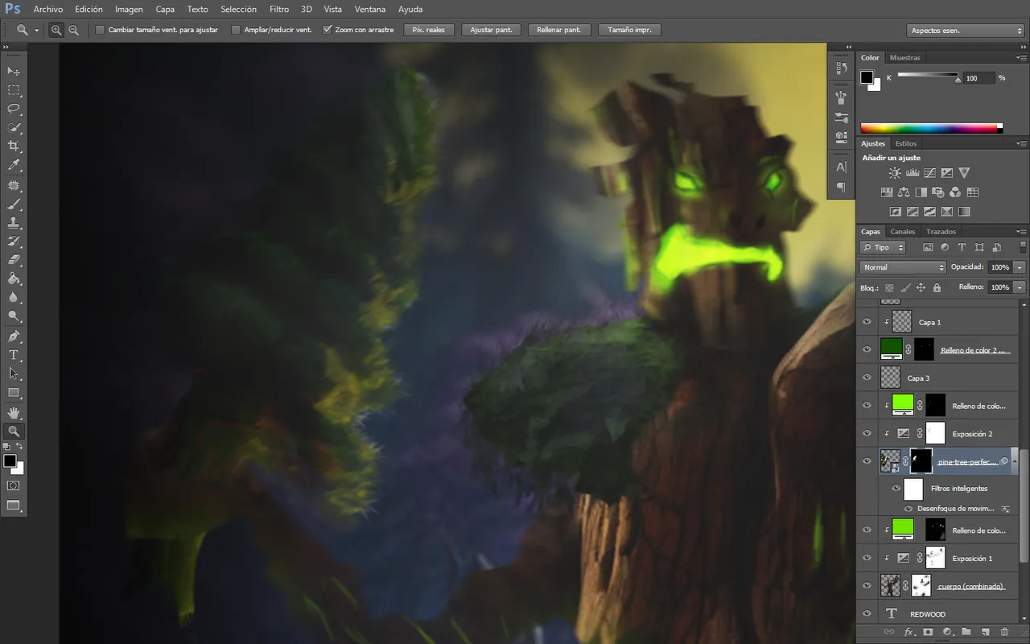The height and width of the screenshot is (644, 1030).
Task: Create new group with folder icon
Action: tap(966, 632)
